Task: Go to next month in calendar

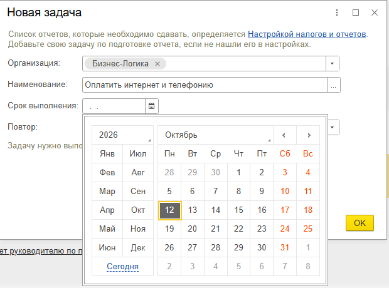Action: click(x=308, y=135)
